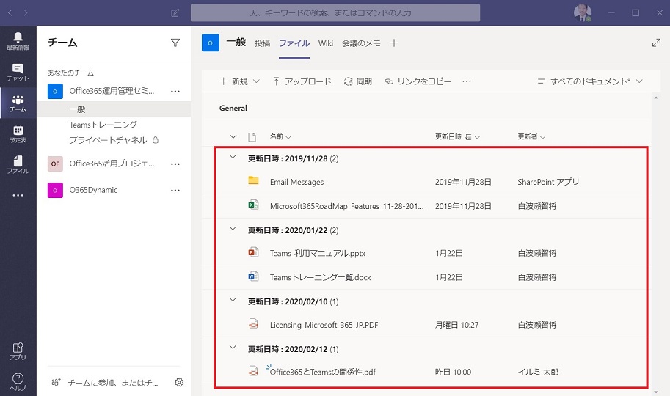
Task: Switch to the ファイル tab
Action: (294, 43)
